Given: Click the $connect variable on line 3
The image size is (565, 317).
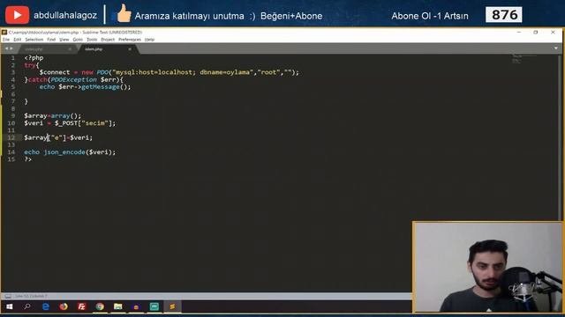Looking at the screenshot, I should [55, 72].
